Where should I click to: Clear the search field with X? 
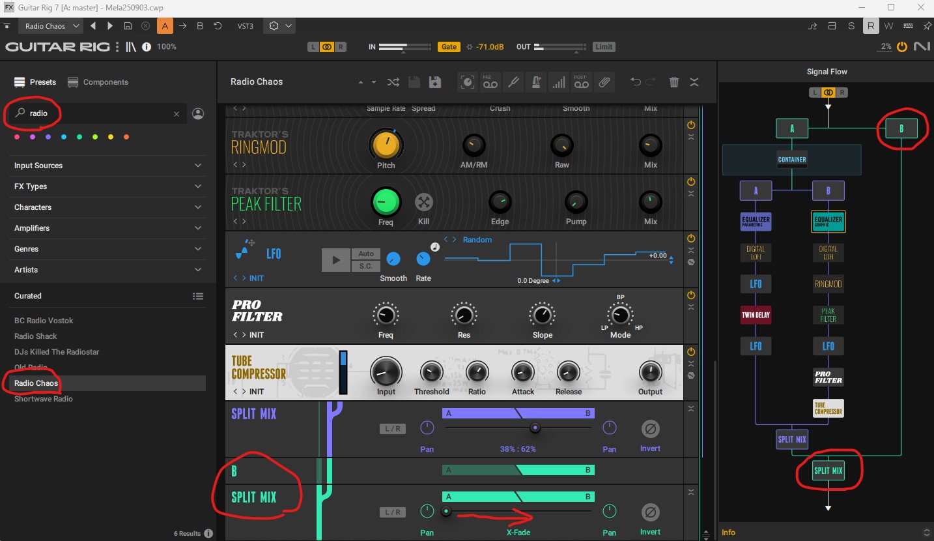click(176, 114)
